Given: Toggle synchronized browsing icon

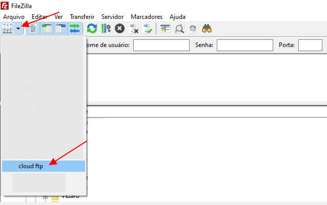Looking at the screenshot, I should click(x=193, y=29).
